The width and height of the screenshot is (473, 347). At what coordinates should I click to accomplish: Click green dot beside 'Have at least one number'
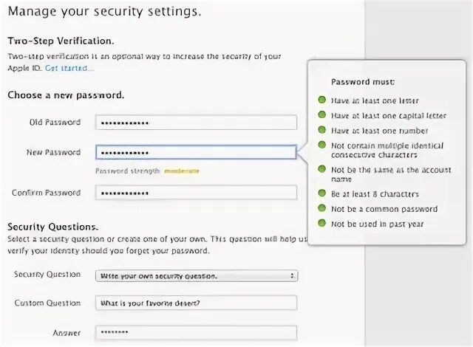coord(321,130)
